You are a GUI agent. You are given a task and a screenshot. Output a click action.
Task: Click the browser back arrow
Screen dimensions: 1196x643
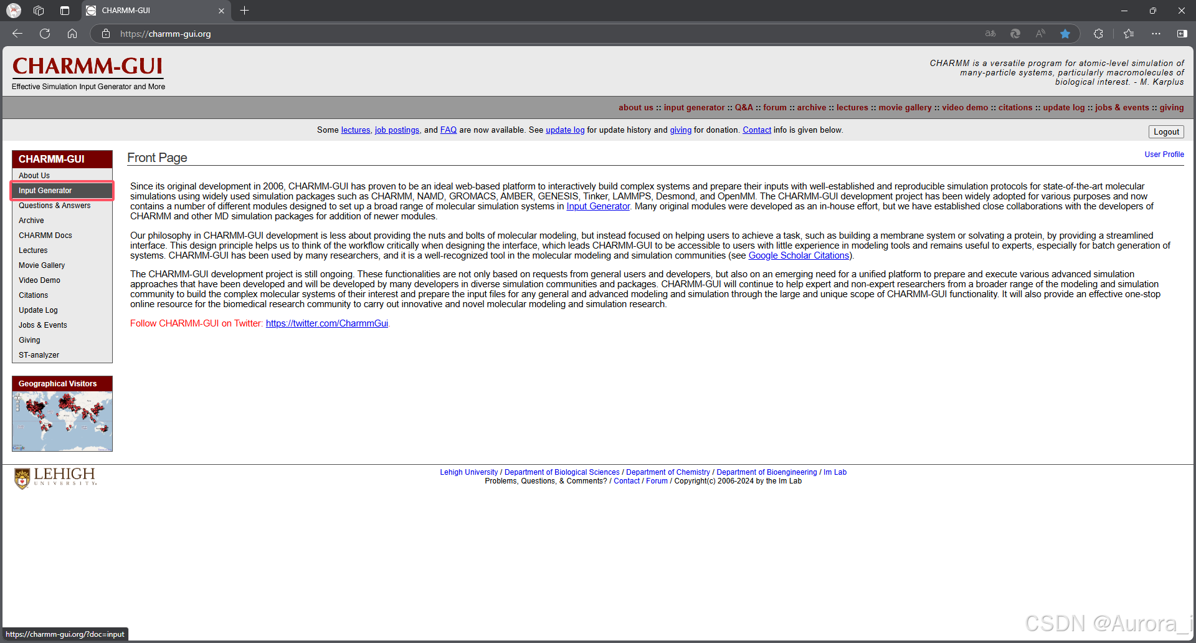(17, 34)
